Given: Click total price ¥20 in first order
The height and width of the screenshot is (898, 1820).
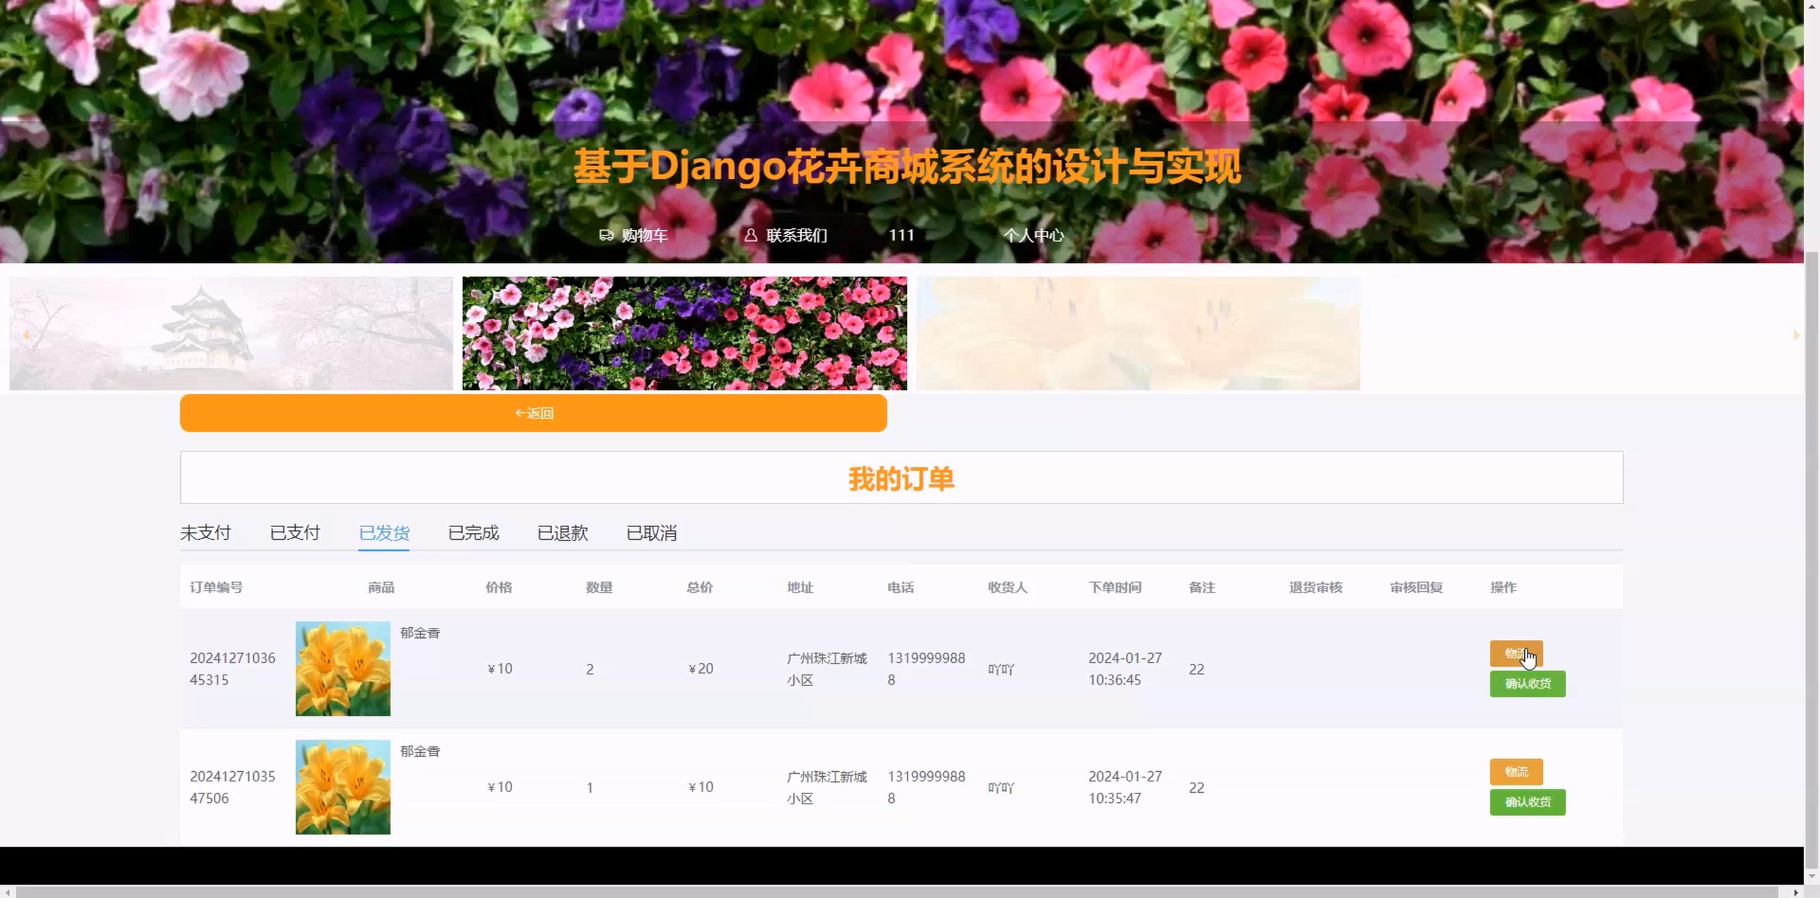Looking at the screenshot, I should [701, 668].
